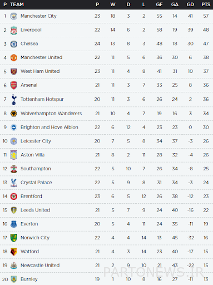Open the Manchester United team link
The image size is (213, 285).
tap(41, 57)
